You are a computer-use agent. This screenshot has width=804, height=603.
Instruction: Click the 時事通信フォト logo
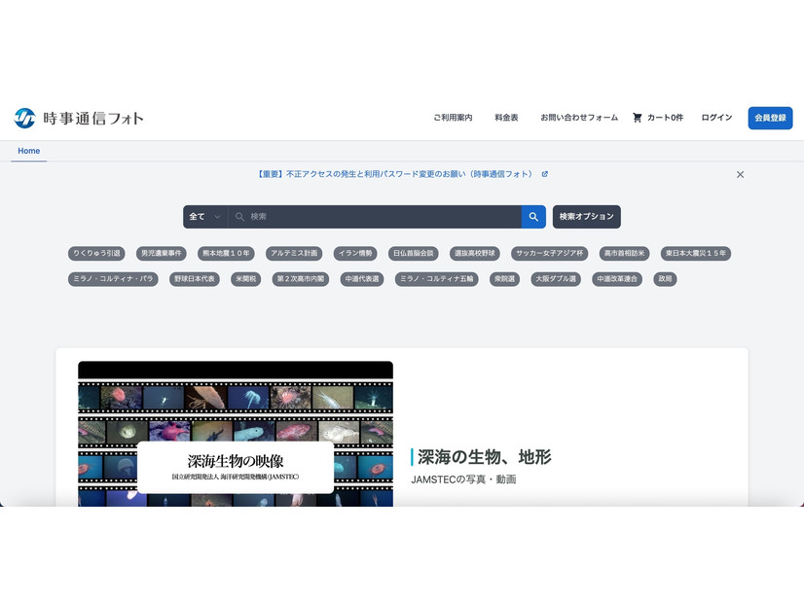tap(79, 118)
